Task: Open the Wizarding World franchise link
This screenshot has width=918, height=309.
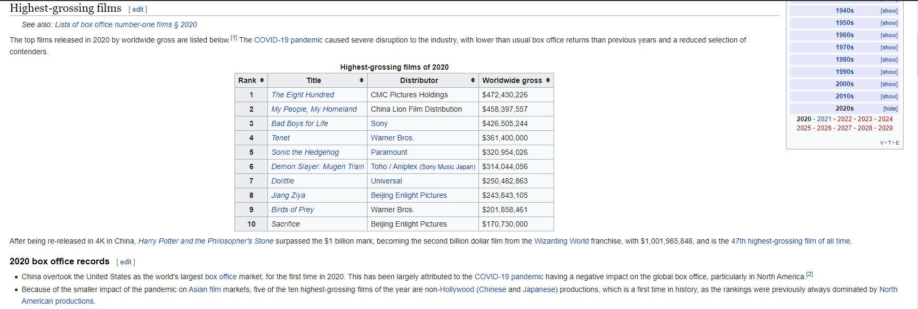Action: (561, 241)
